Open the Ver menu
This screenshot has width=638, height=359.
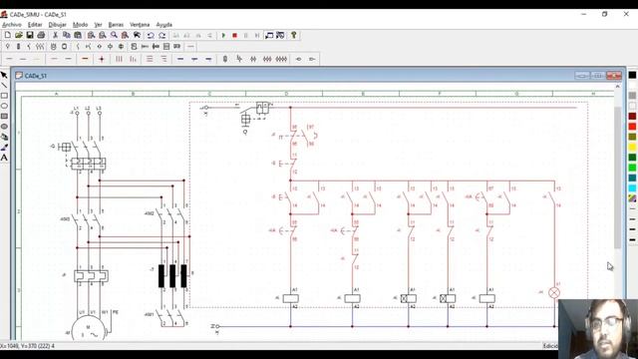point(98,25)
